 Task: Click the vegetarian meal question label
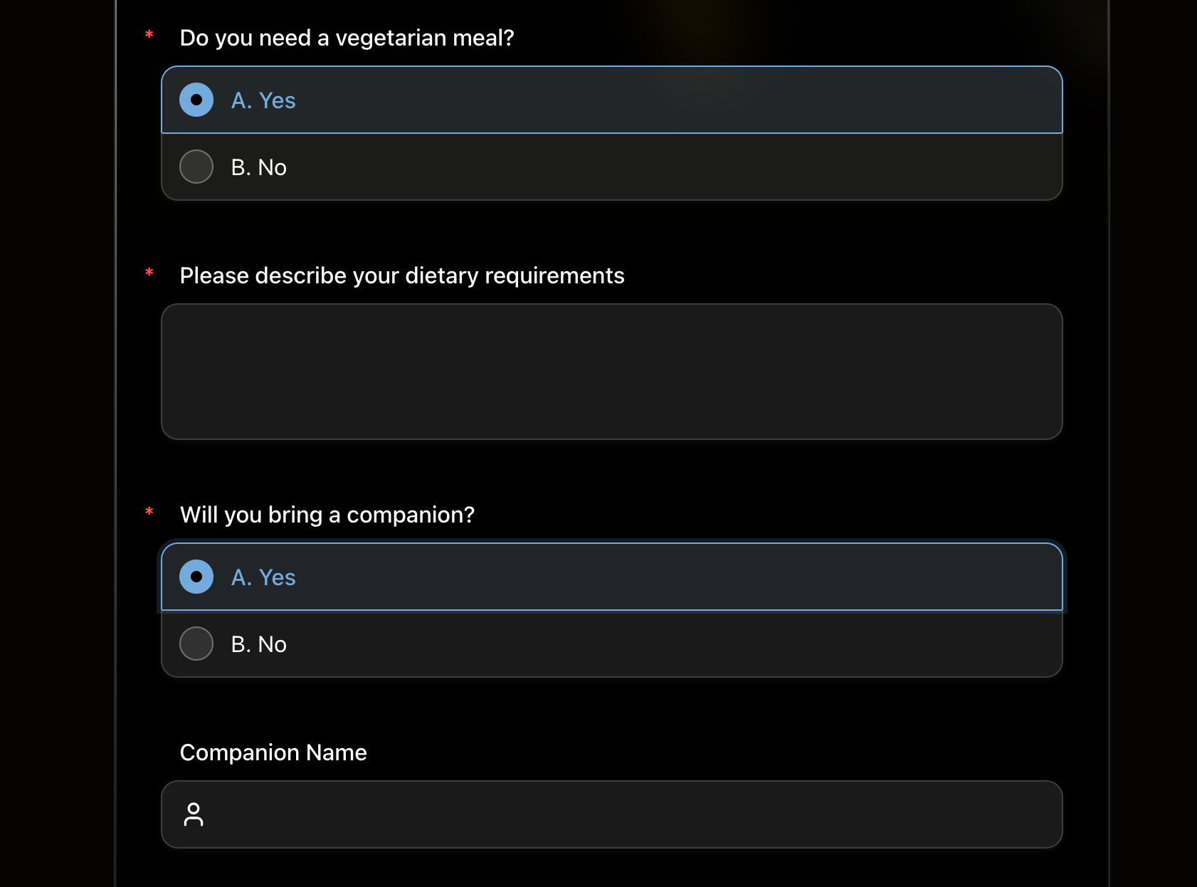click(347, 37)
